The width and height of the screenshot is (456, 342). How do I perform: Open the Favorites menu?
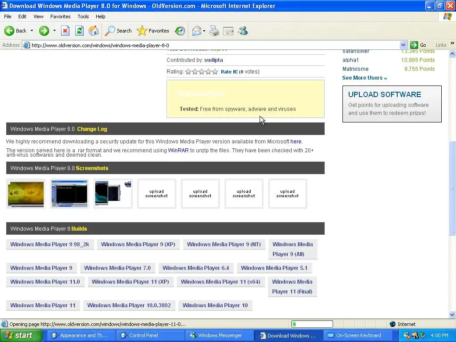60,16
